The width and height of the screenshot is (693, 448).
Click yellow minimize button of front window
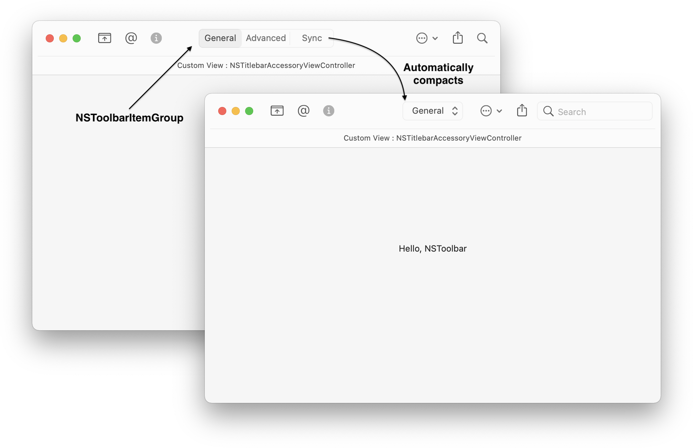[x=236, y=111]
